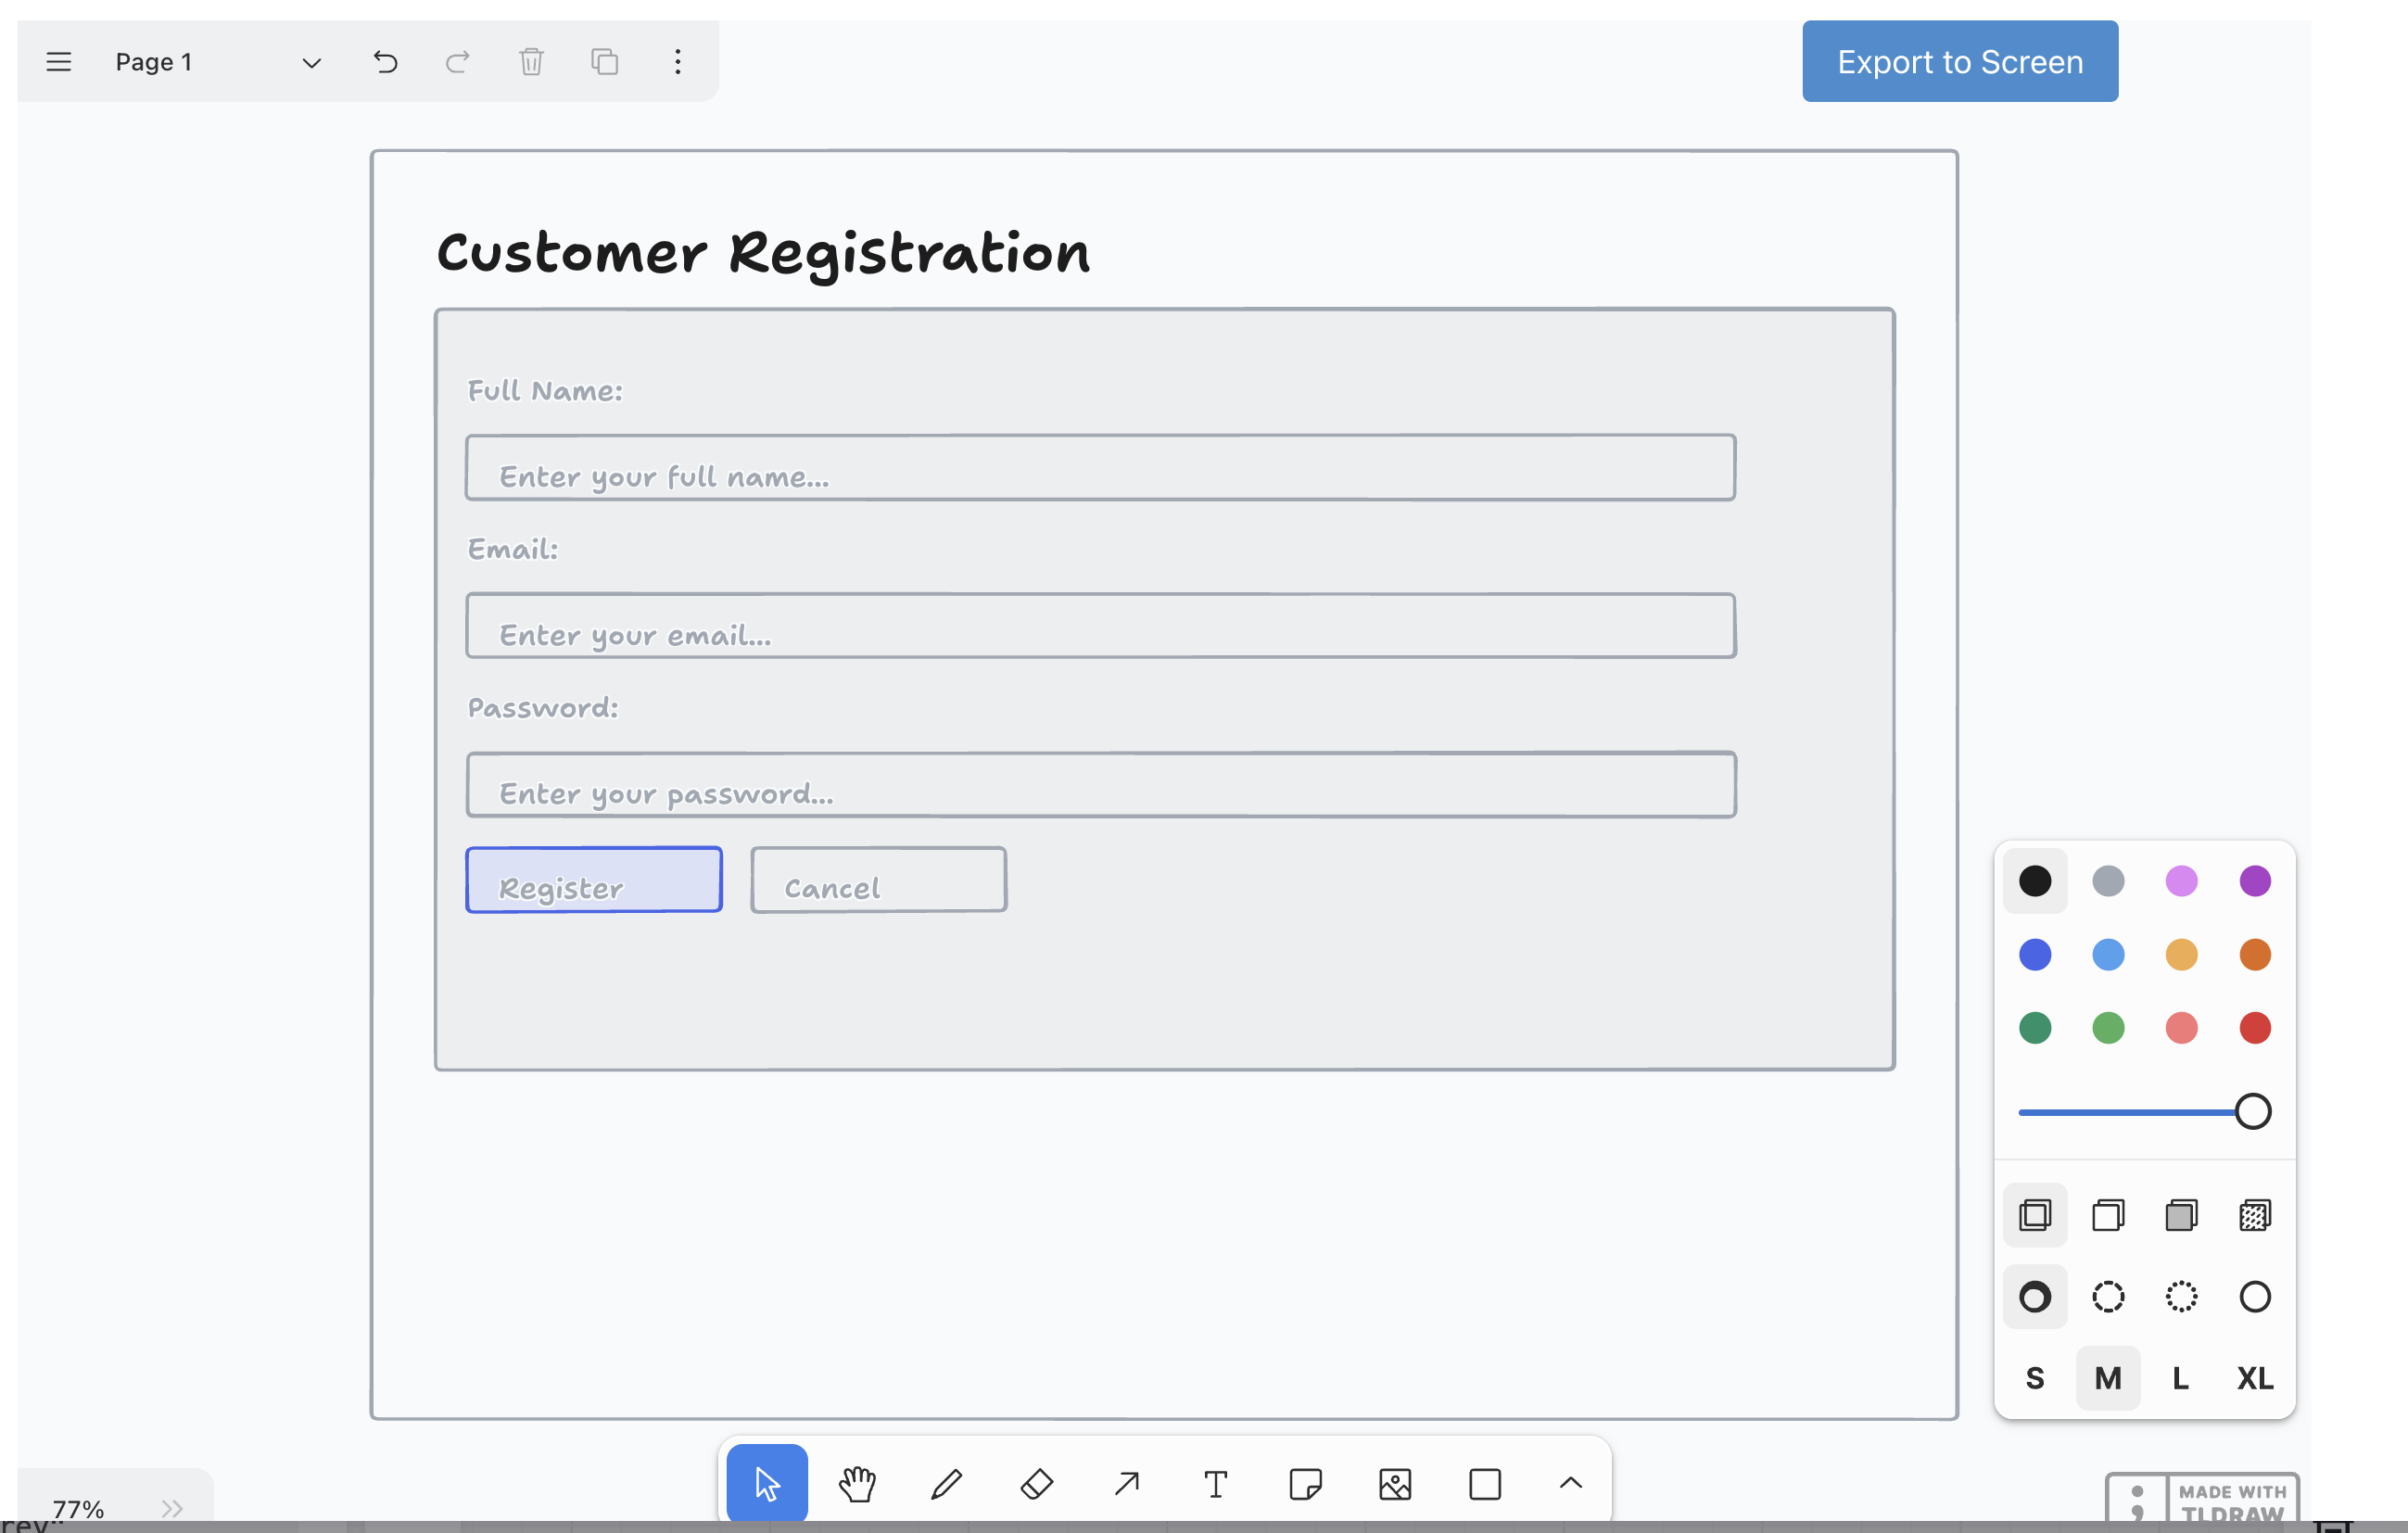Select the Arrow tool
Viewport: 2408px width, 1533px height.
pyautogui.click(x=1126, y=1484)
